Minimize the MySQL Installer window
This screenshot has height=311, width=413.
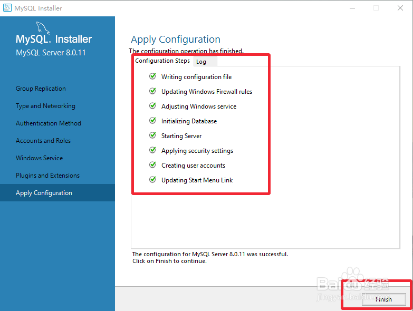pos(352,8)
